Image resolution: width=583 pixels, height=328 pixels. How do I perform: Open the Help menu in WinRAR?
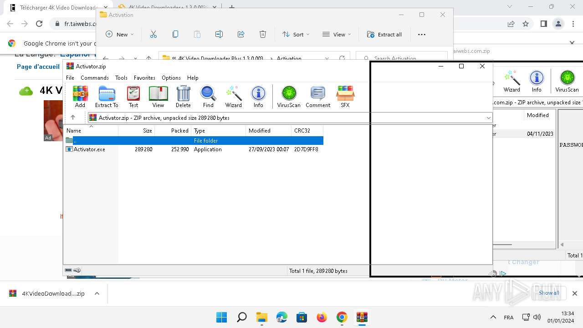[x=193, y=77]
